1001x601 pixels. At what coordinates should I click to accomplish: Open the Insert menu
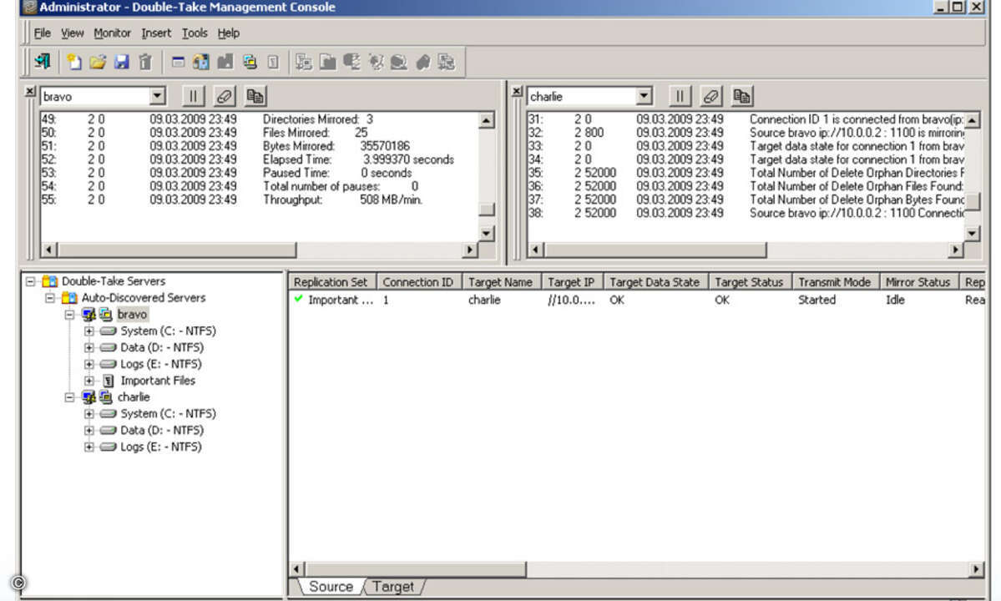156,33
